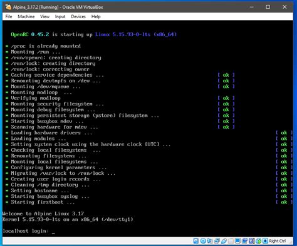Click 'Mounting debug filesystem' line
The width and height of the screenshot is (297, 246).
point(53,110)
